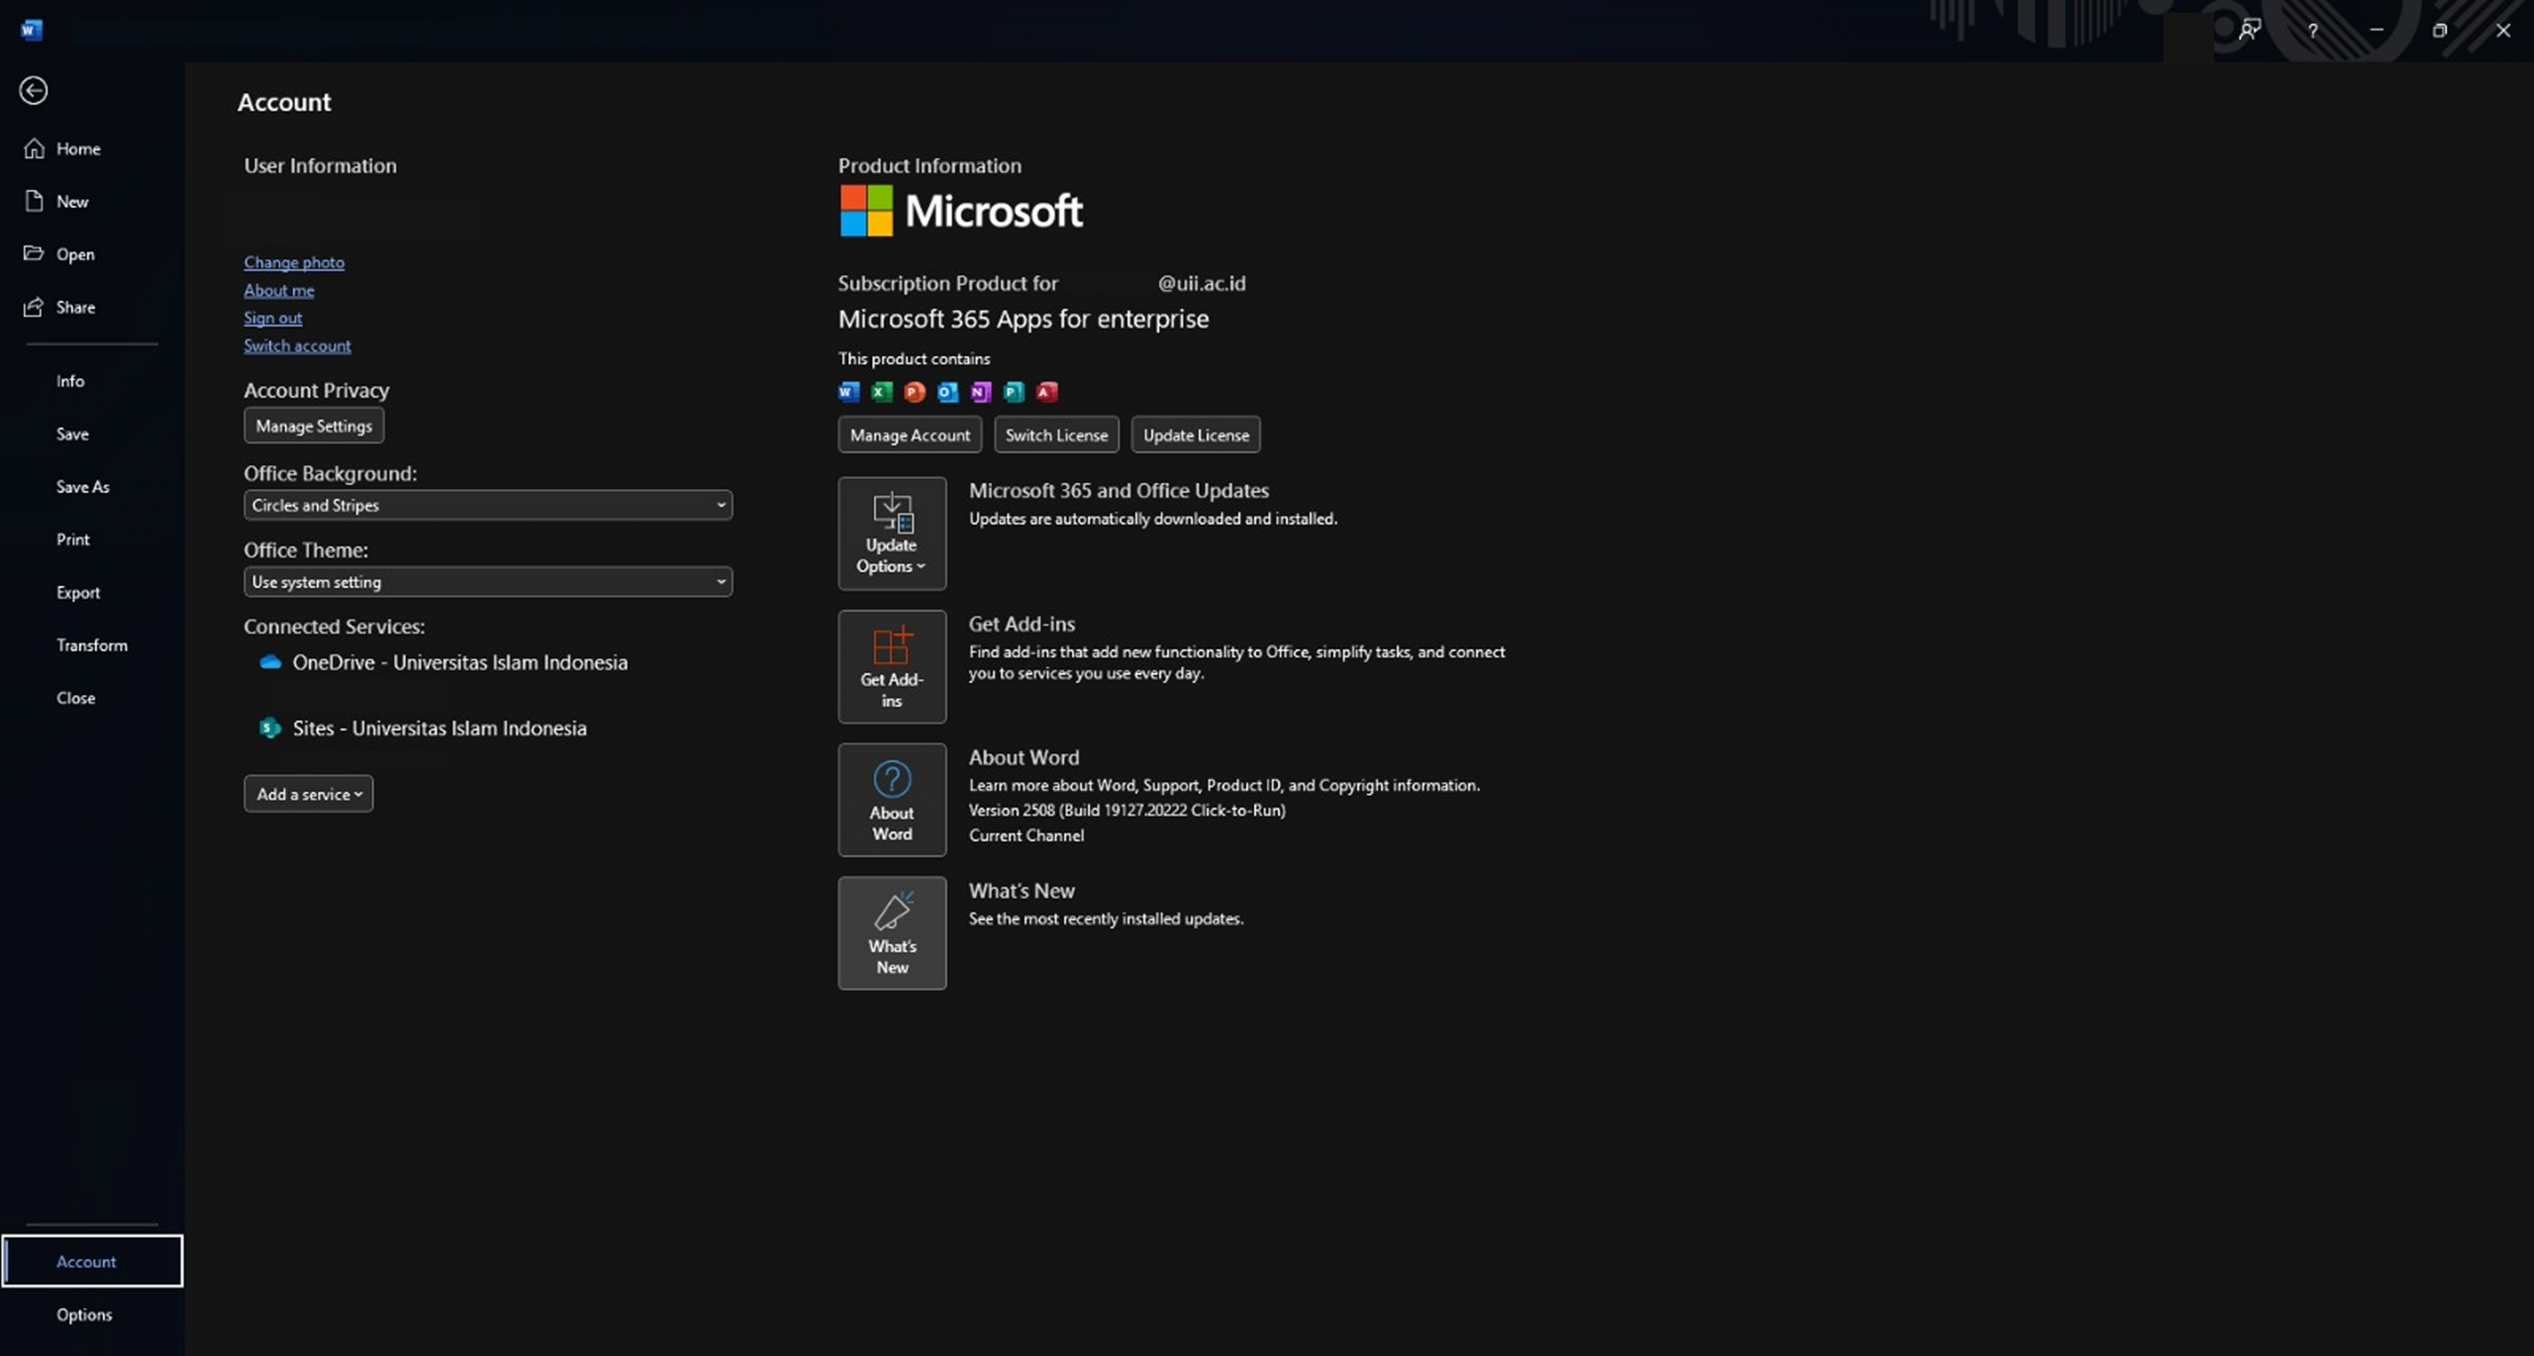The height and width of the screenshot is (1356, 2534).
Task: Open the About Word icon button
Action: 891,800
